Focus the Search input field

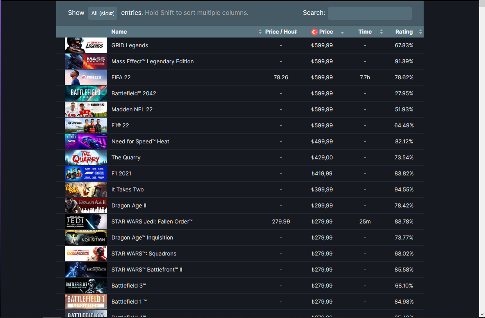pyautogui.click(x=370, y=13)
